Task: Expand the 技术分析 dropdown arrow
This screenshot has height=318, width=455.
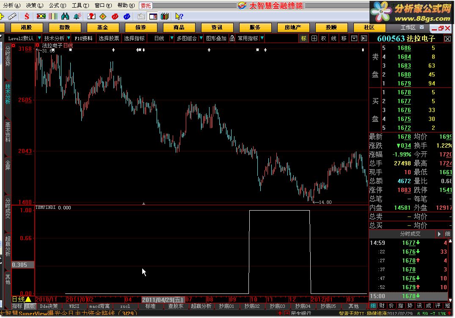Action: tap(69, 38)
